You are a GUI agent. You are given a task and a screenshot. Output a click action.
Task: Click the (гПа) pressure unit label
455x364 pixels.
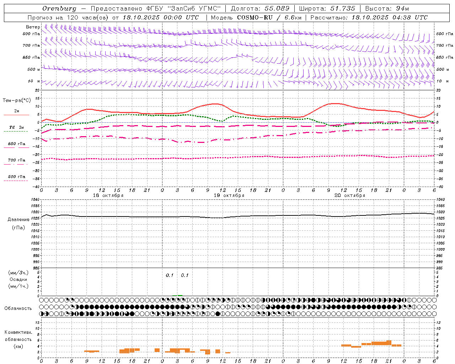pyautogui.click(x=18, y=228)
